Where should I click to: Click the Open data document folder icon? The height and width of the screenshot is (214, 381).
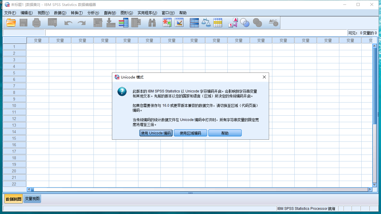tap(11, 23)
